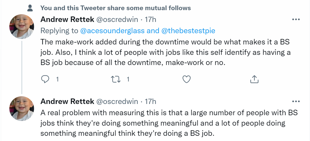This screenshot has width=310, height=141.
Task: Click the reply icon on first tweet
Action: pos(45,79)
